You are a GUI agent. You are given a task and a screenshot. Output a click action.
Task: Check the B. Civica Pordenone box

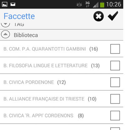point(115,82)
